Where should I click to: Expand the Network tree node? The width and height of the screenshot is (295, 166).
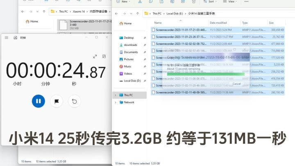coord(115,102)
